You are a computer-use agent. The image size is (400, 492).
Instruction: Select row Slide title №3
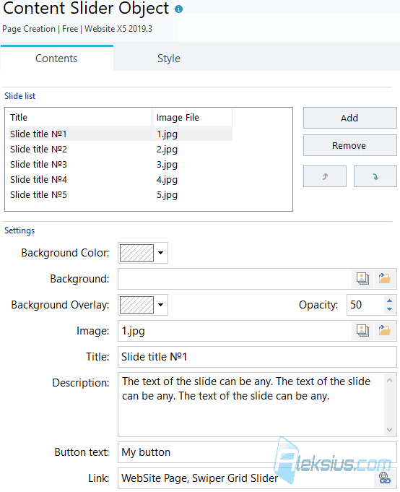click(x=121, y=164)
